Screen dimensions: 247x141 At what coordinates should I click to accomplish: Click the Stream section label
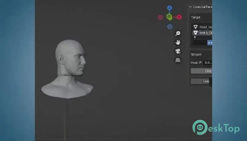(196, 54)
